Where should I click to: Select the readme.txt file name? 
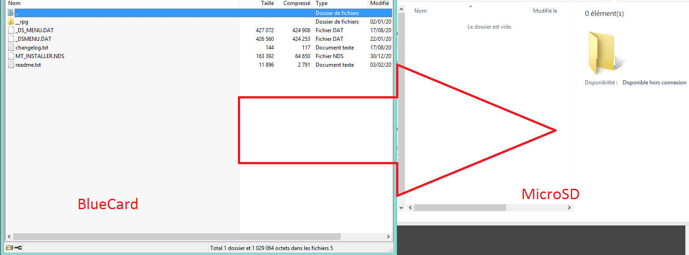tap(28, 65)
